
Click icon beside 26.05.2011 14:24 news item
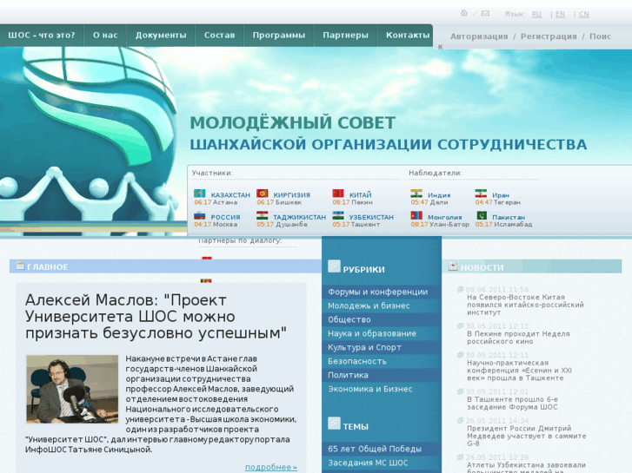[x=460, y=421]
